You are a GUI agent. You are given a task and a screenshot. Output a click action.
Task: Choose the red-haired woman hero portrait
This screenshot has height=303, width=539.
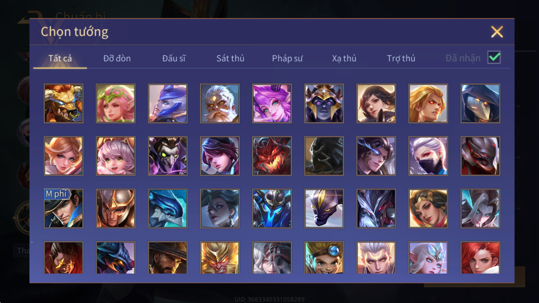coord(480,258)
